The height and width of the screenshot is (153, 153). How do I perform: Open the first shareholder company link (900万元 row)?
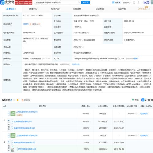coord(27,112)
